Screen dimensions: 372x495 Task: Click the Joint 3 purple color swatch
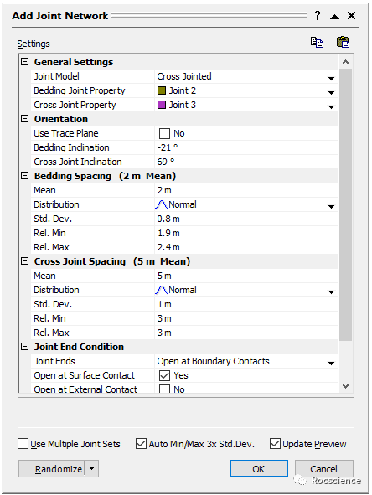162,105
